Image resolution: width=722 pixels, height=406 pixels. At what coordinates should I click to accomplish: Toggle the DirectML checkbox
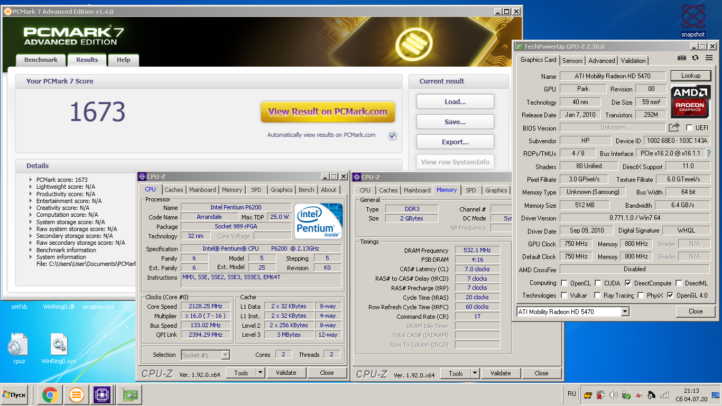(679, 283)
